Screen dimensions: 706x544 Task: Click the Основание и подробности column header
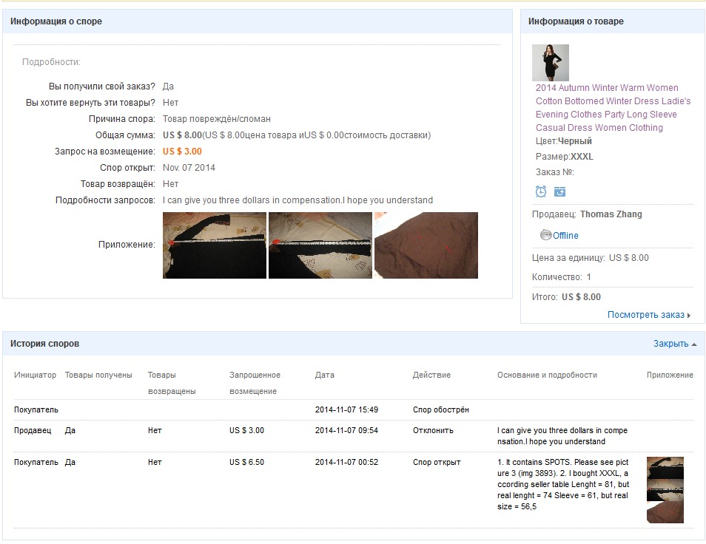547,375
